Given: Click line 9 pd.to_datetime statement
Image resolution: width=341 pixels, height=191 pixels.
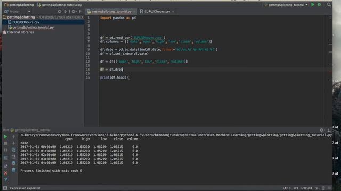Looking at the screenshot, I should pyautogui.click(x=159, y=49).
